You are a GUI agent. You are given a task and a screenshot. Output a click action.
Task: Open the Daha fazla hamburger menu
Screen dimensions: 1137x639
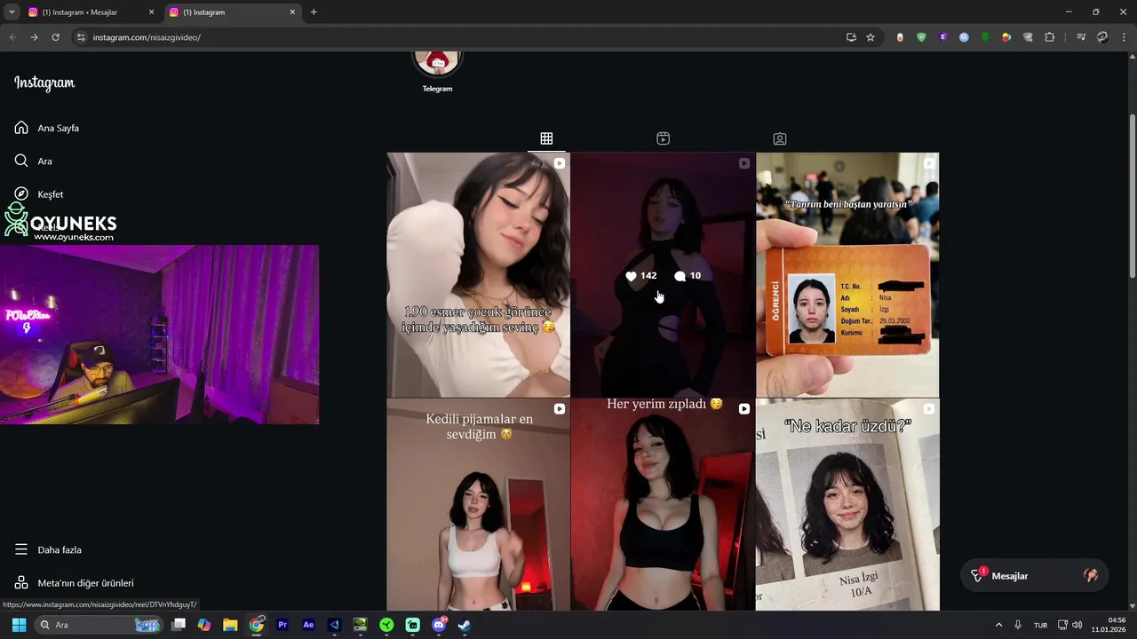[21, 549]
